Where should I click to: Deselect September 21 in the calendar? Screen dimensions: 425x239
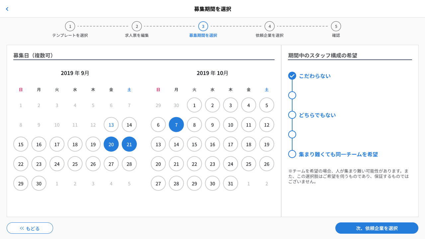129,144
